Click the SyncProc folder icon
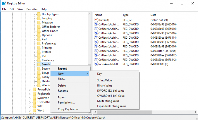198x120 pixels. click(x=35, y=98)
